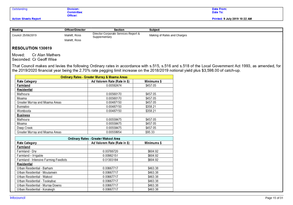Click the Greater Wakool Area table header
Image resolution: width=293 pixels, height=205 pixels.
[94, 138]
